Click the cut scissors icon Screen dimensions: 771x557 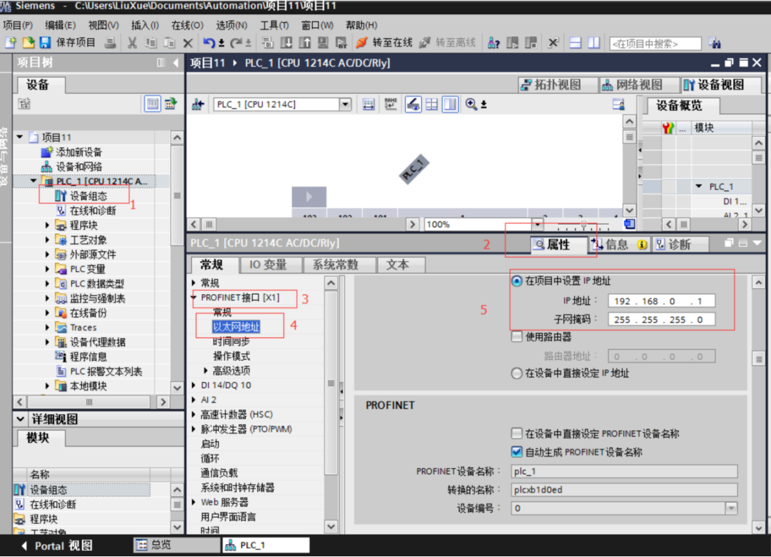pyautogui.click(x=132, y=43)
